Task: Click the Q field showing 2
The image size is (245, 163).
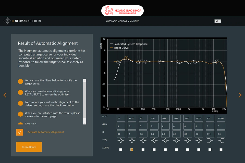Action: coord(132,134)
